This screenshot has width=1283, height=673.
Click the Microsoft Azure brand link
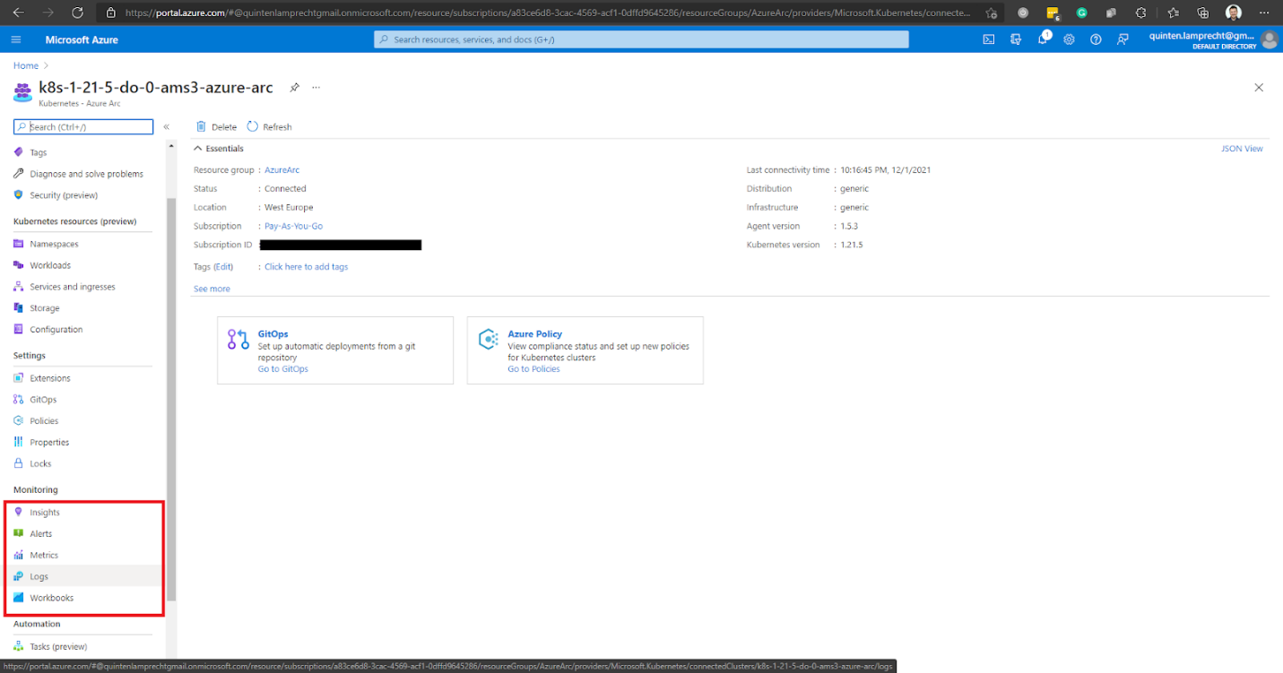[82, 40]
